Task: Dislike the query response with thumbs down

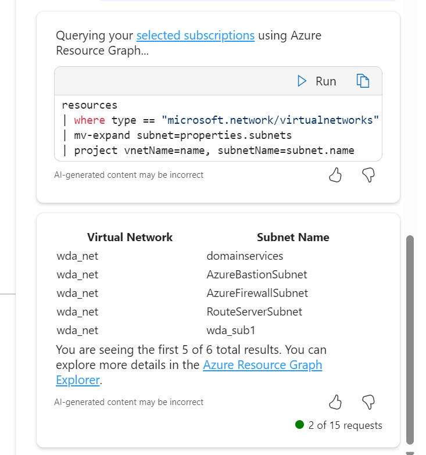Action: 368,175
